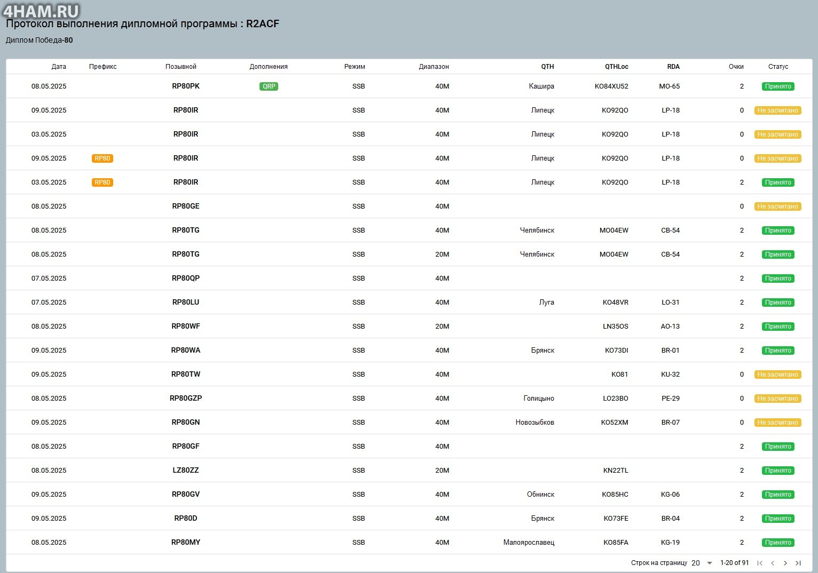Image resolution: width=818 pixels, height=573 pixels.
Task: Jump to the first page of results
Action: (x=759, y=563)
